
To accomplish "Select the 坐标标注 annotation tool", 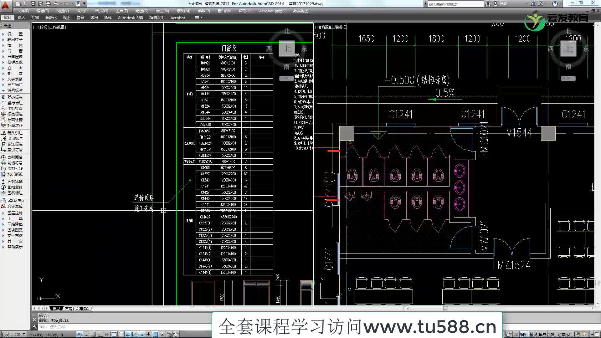I will click(x=14, y=103).
